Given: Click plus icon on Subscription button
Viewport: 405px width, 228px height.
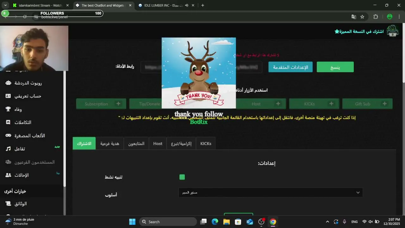Looking at the screenshot, I should [118, 104].
